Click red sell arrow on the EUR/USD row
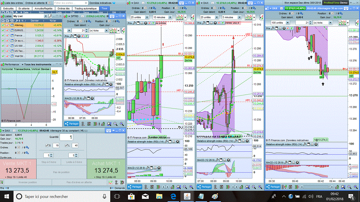The image size is (360, 202). 7,30
